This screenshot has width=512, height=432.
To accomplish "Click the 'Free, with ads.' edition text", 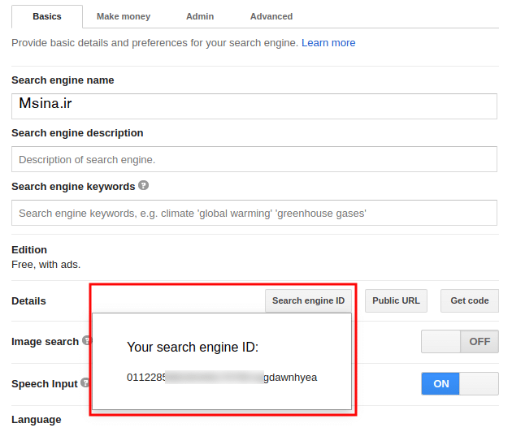I will pos(46,264).
